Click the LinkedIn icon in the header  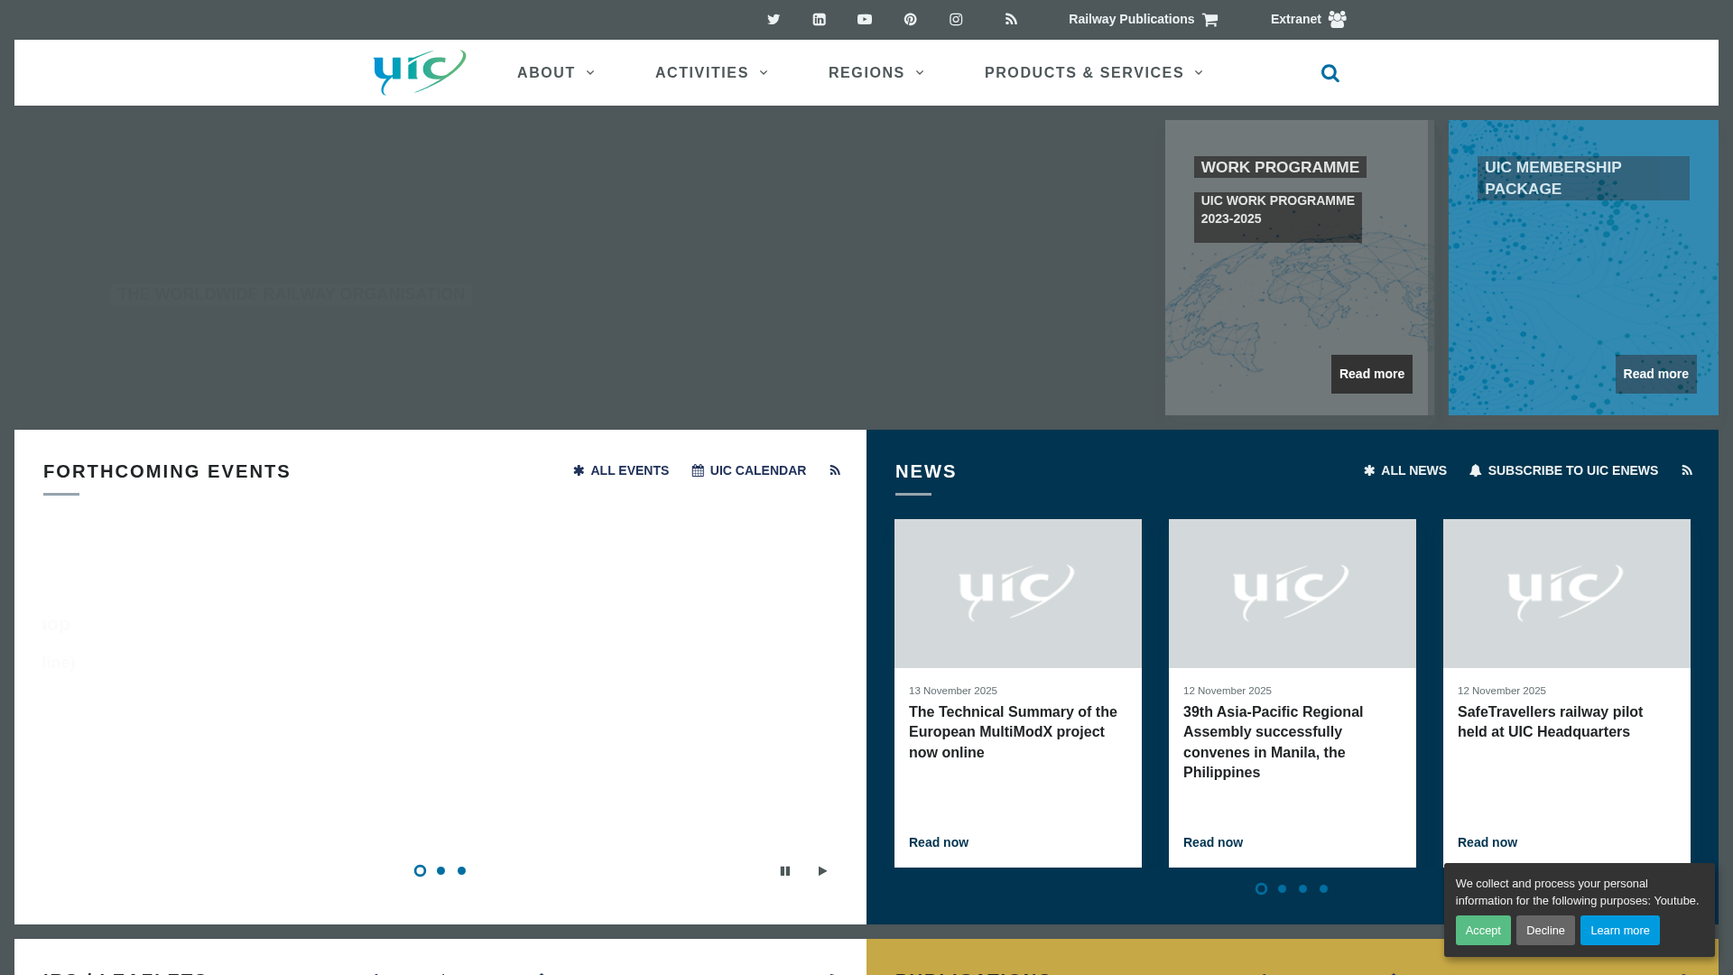(x=819, y=19)
